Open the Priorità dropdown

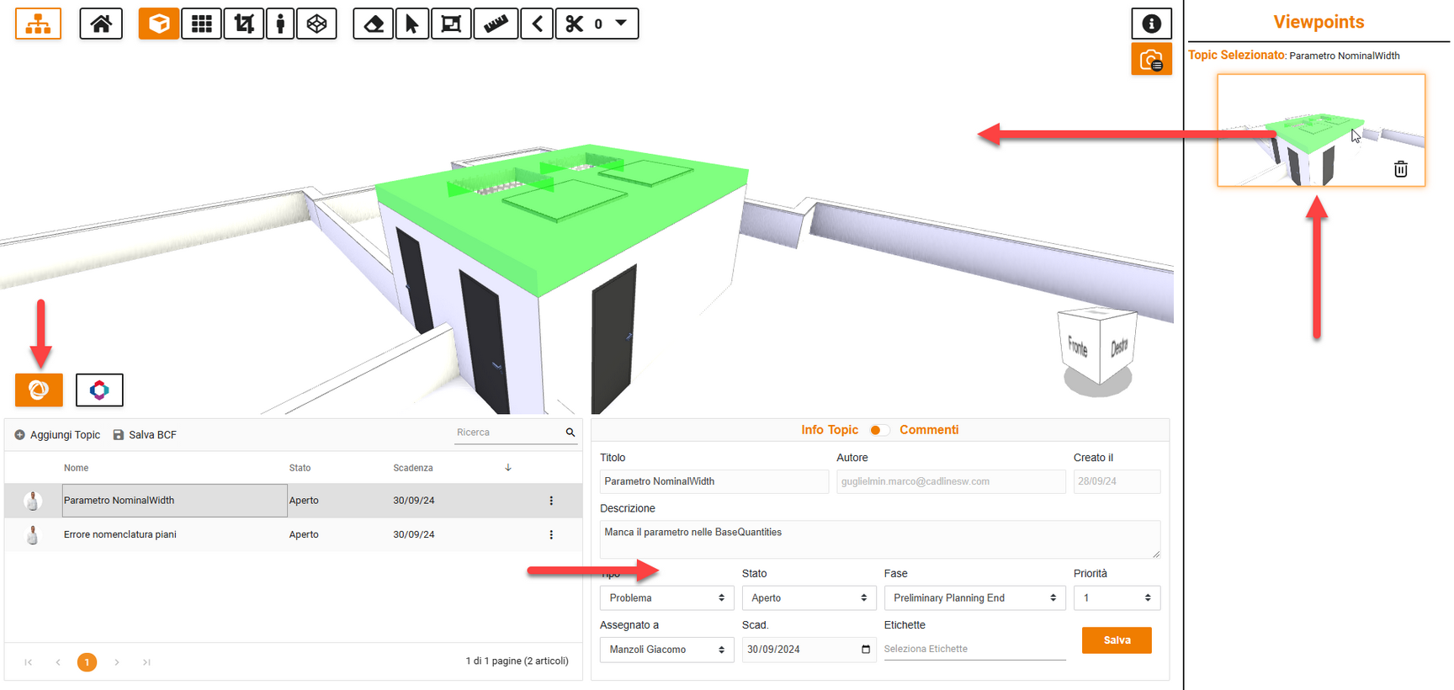click(1117, 598)
